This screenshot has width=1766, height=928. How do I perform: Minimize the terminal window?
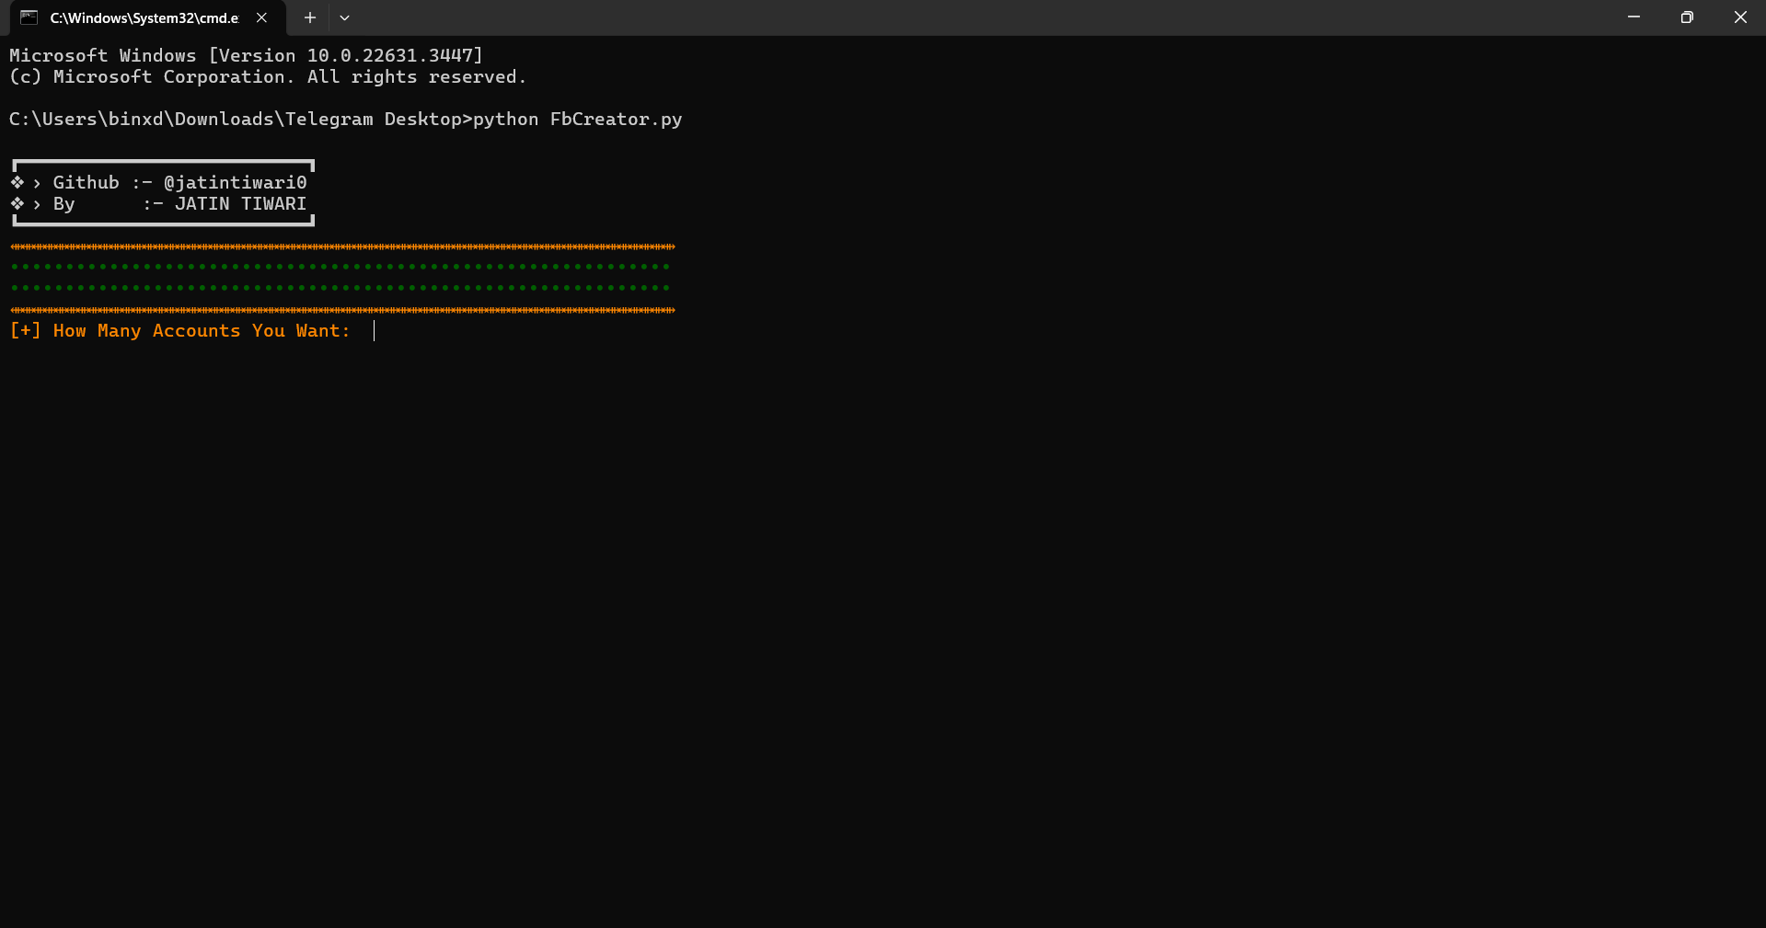tap(1633, 17)
